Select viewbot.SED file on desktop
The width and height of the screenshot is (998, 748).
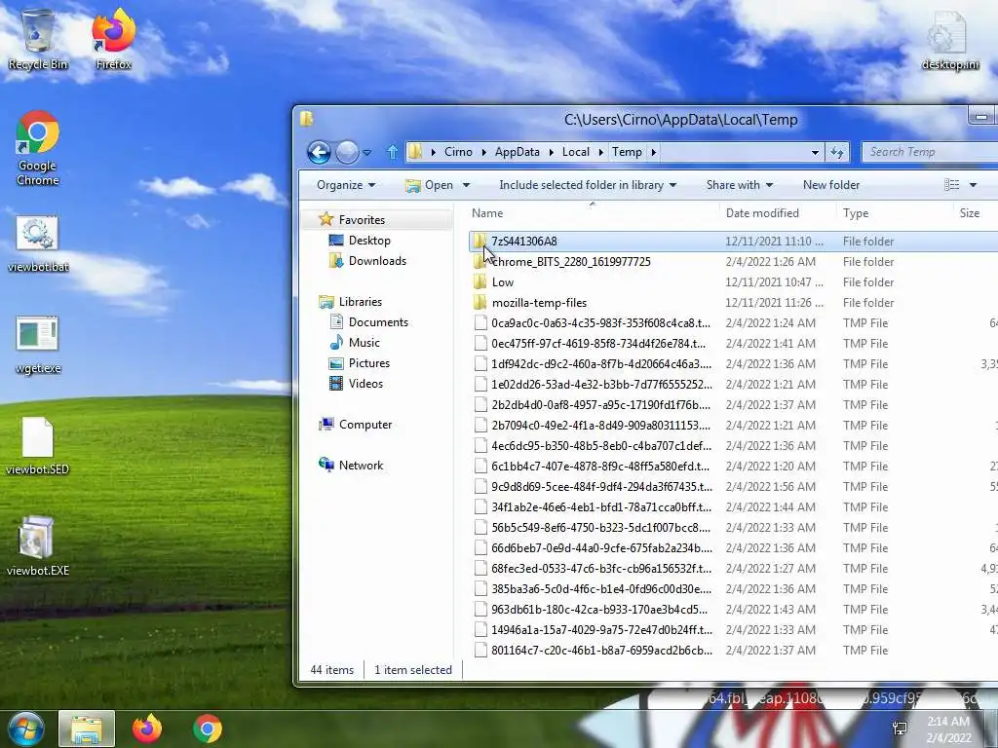click(38, 446)
